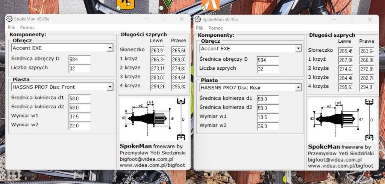Image resolution: width=385 pixels, height=184 pixels.
Task: Click the SpokeMan app icon in right window title bar
Action: [x=198, y=19]
